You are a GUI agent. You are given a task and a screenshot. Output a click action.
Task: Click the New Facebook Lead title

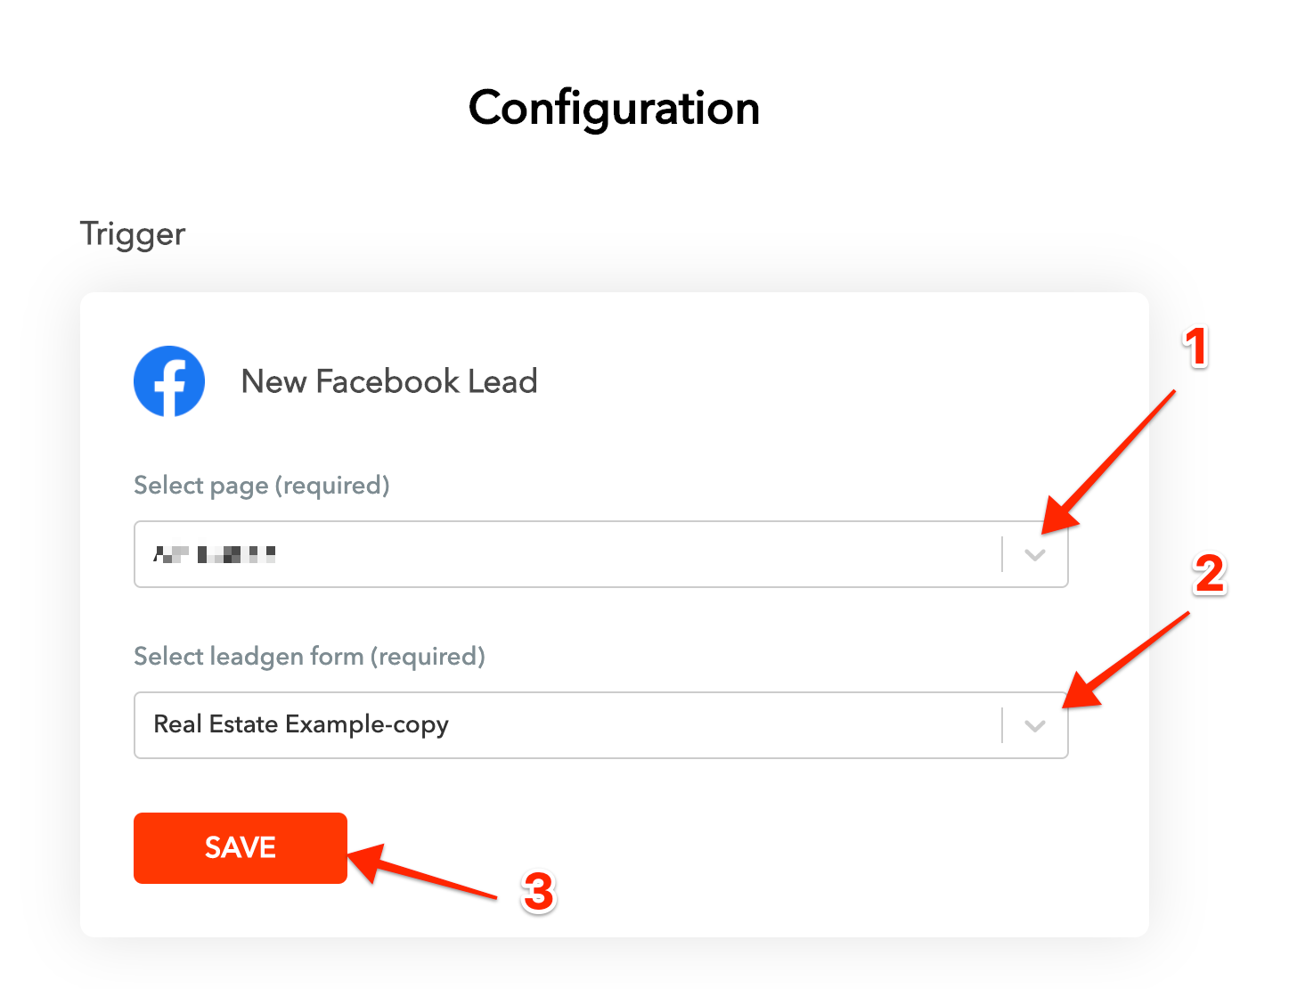pyautogui.click(x=389, y=381)
